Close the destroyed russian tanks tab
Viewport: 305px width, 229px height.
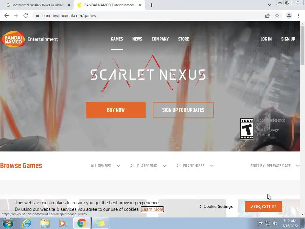tap(69, 5)
